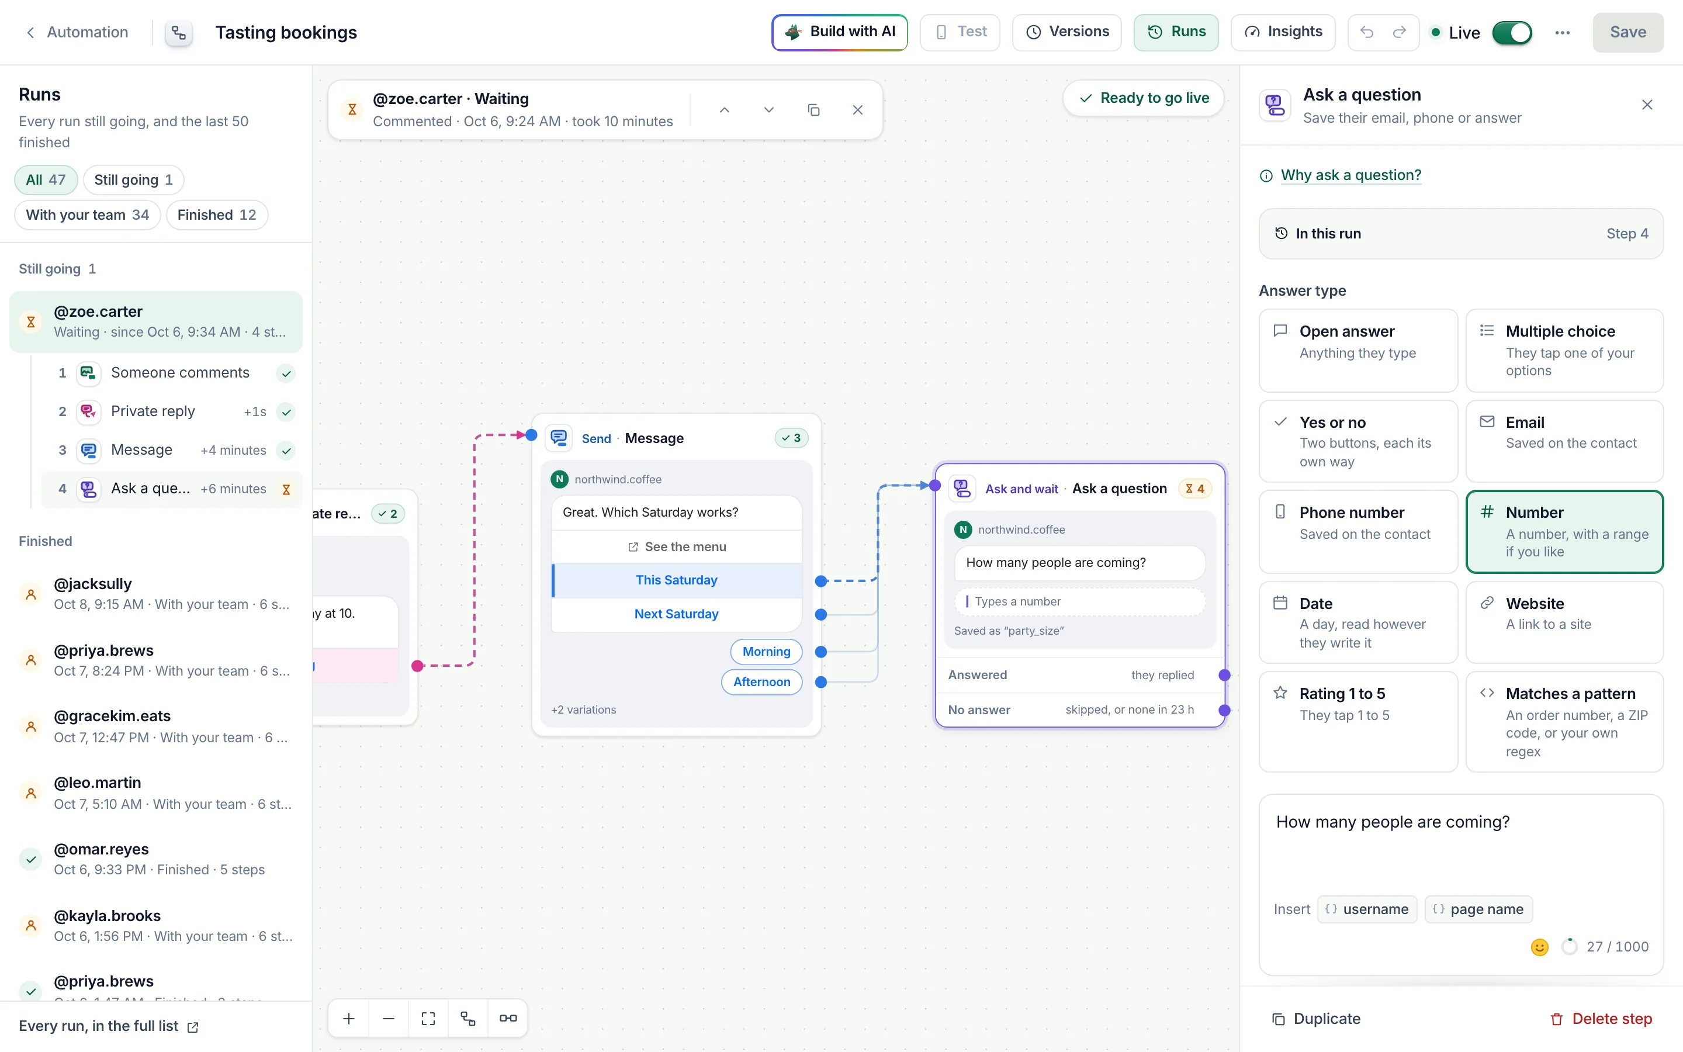Pick the Date answer type
Screen dimensions: 1683x1052
tap(1358, 622)
